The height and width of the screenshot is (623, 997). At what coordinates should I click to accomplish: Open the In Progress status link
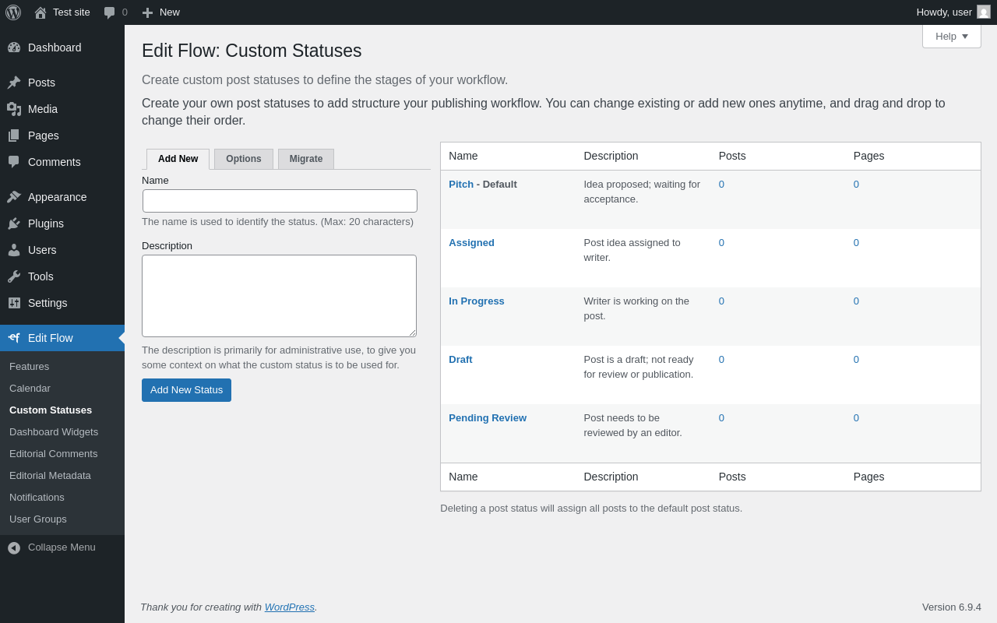[477, 301]
